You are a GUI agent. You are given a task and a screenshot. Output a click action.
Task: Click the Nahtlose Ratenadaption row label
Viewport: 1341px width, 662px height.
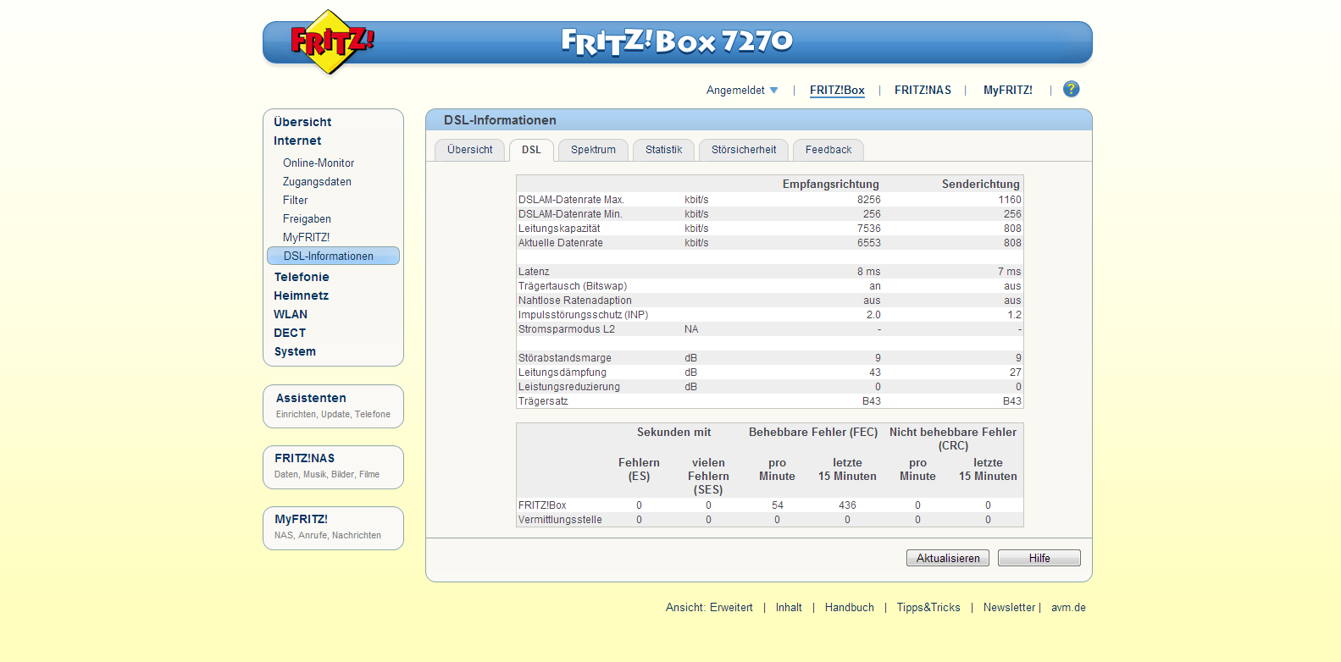click(575, 301)
